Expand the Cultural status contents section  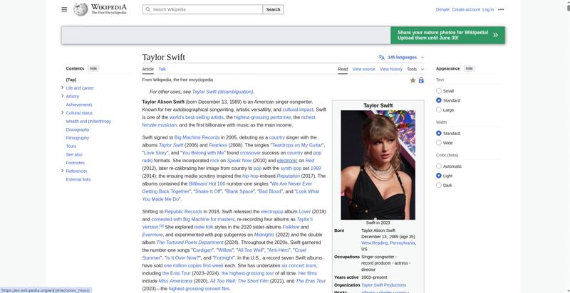[x=62, y=113]
